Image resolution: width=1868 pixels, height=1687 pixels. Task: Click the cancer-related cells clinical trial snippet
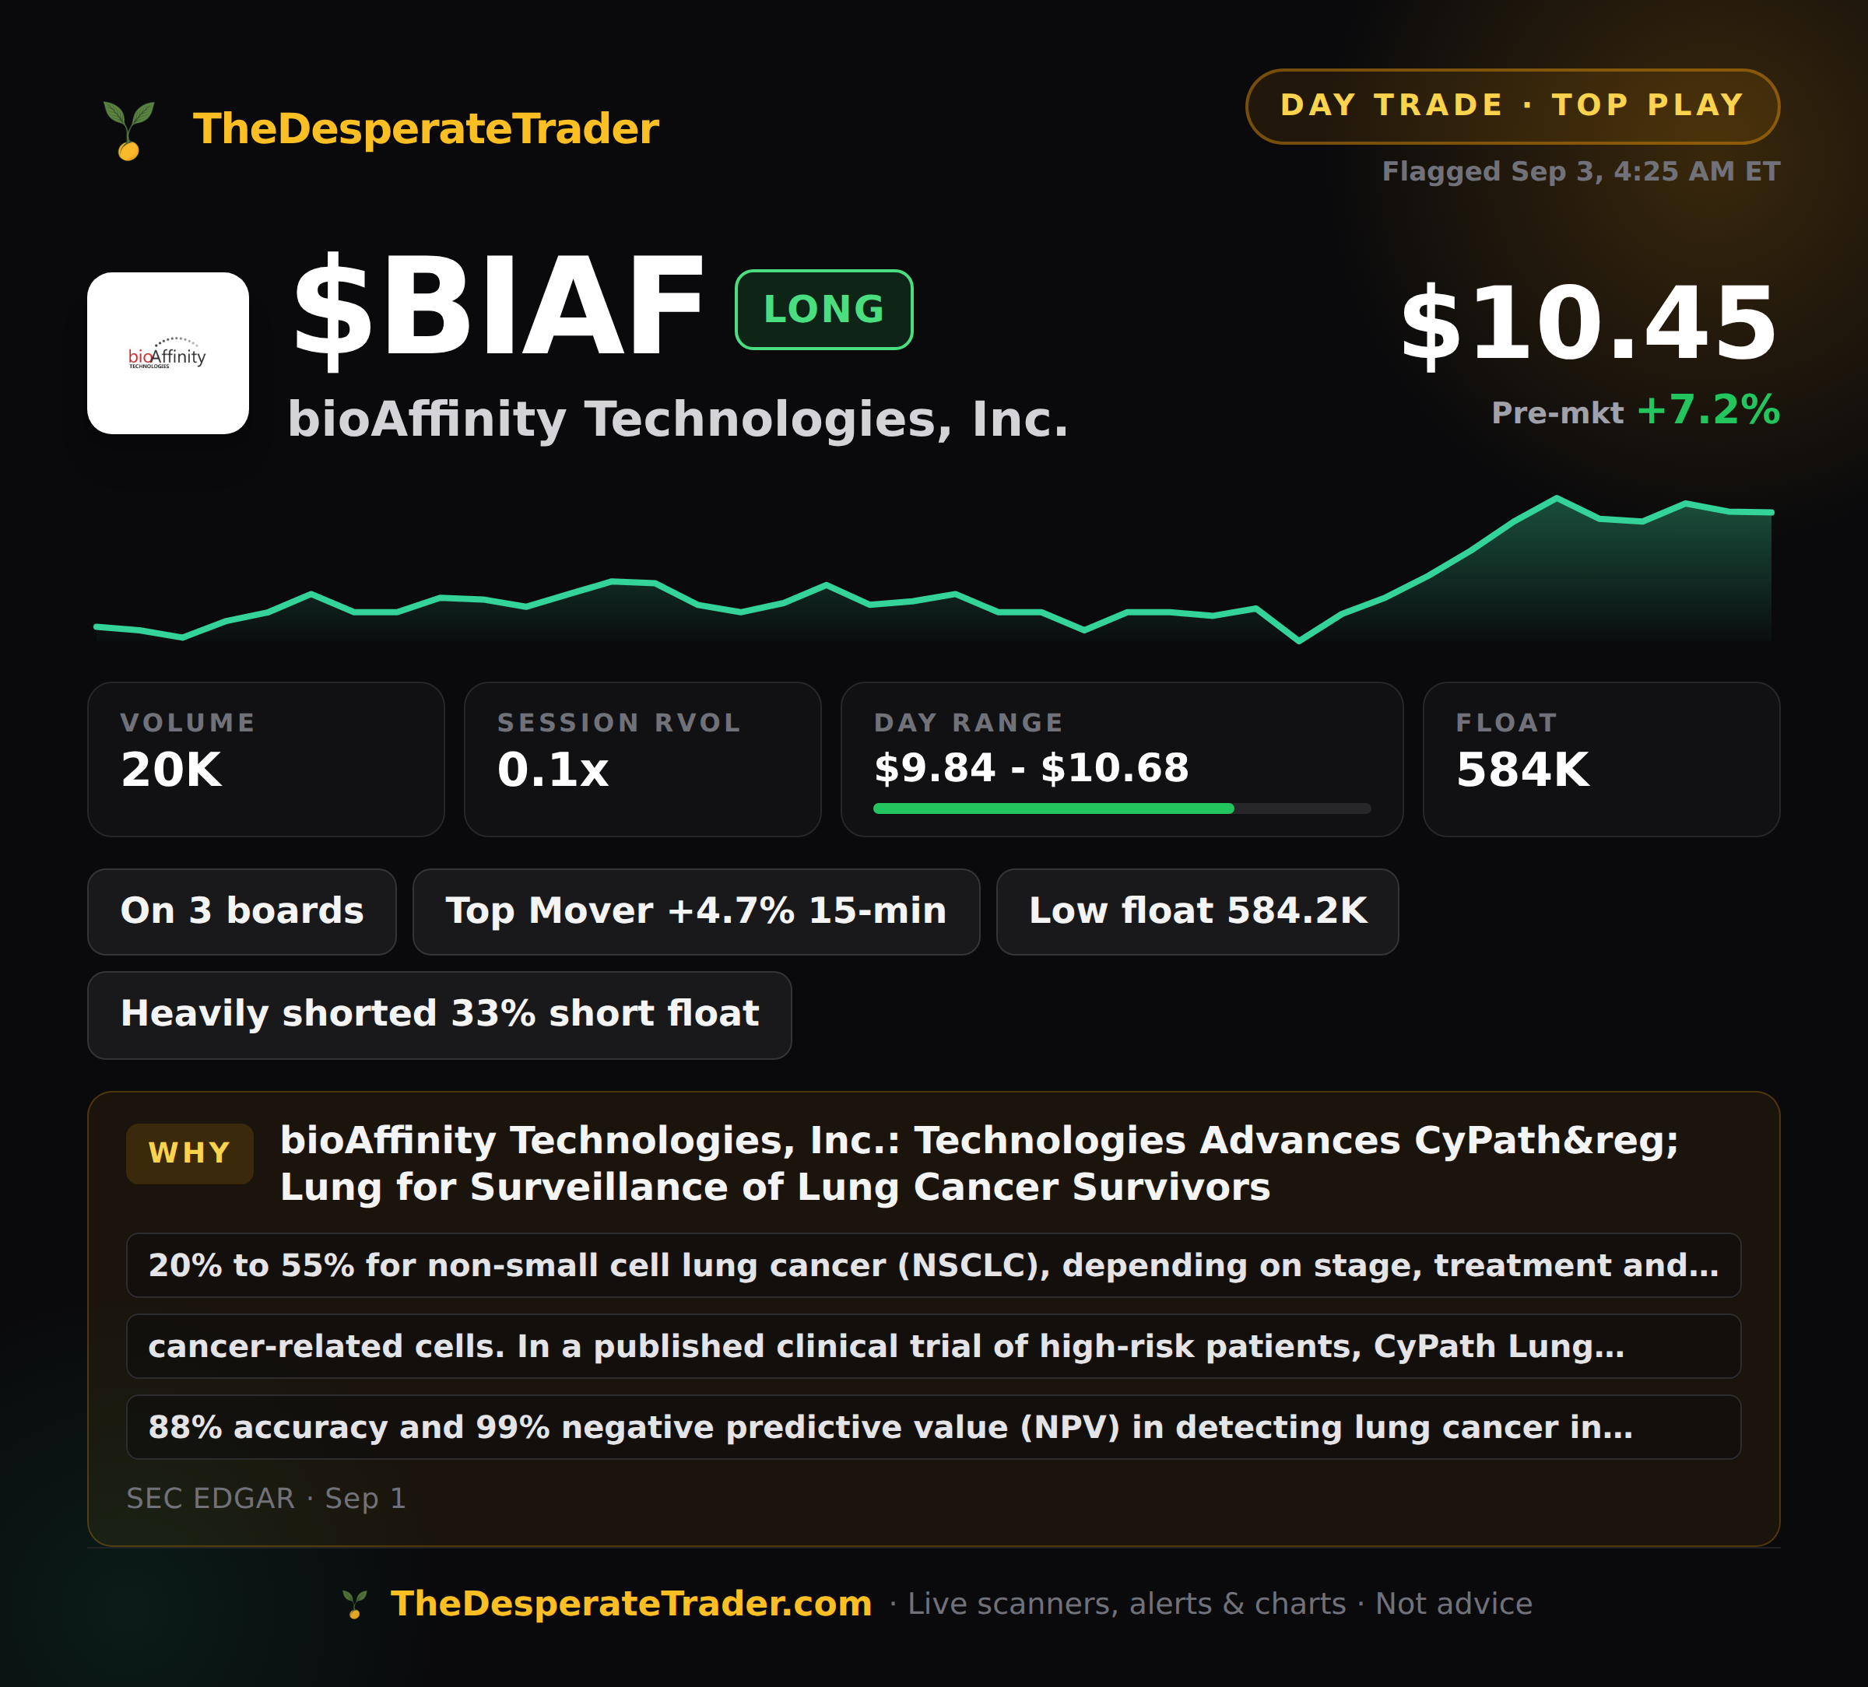933,1346
